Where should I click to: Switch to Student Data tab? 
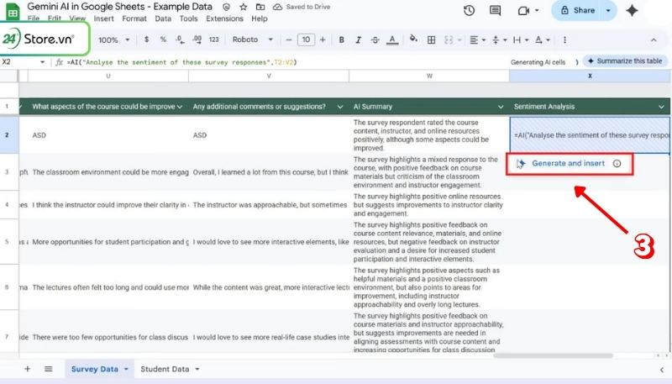point(165,369)
